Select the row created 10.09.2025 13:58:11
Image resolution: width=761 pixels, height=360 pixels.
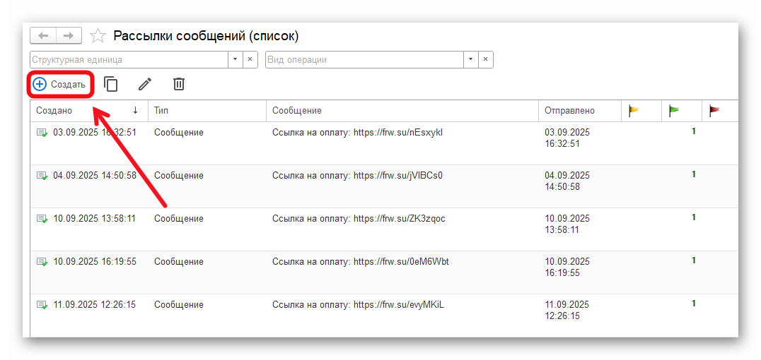pyautogui.click(x=94, y=219)
